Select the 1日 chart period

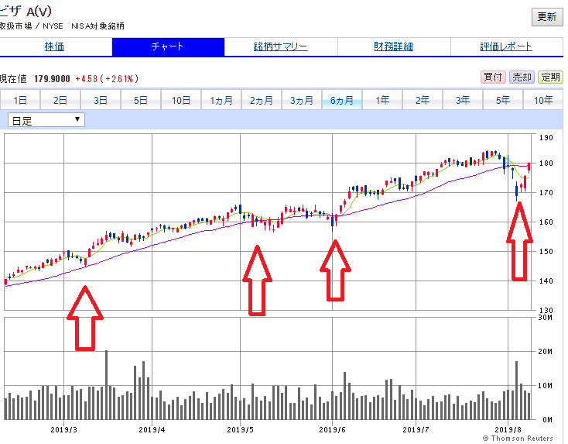(20, 100)
